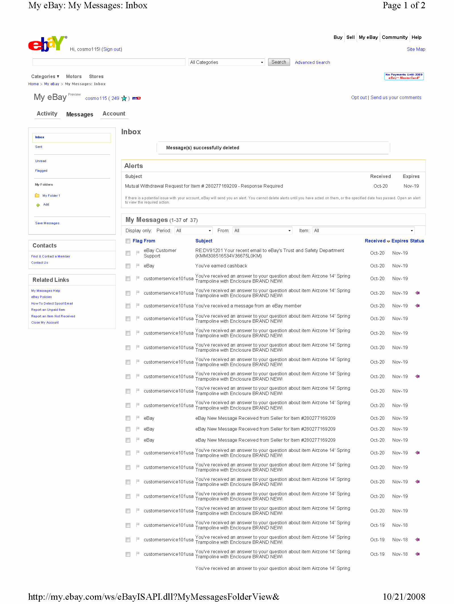Open Sell in the top navigation
This screenshot has width=454, height=604.
350,37
